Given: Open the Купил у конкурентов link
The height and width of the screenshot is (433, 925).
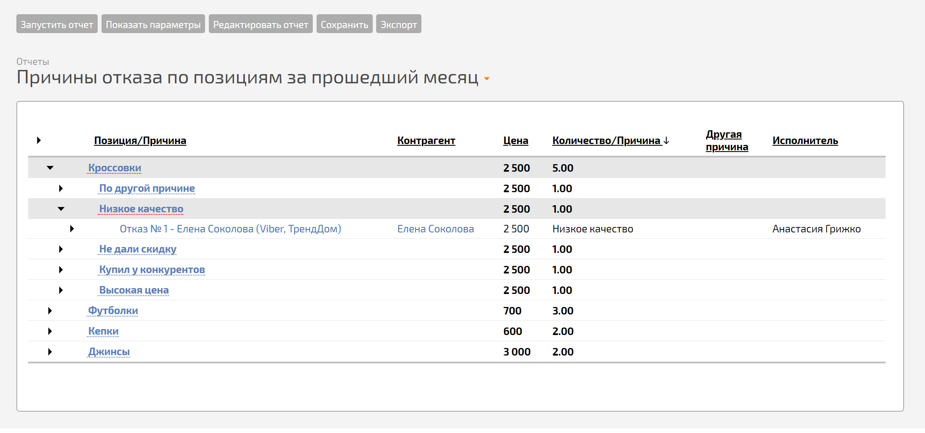Looking at the screenshot, I should click(152, 270).
